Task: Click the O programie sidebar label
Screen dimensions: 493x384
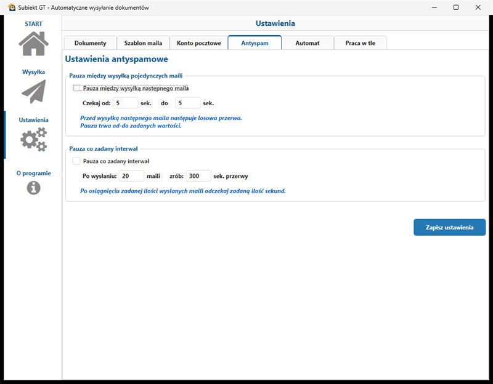Action: point(34,174)
